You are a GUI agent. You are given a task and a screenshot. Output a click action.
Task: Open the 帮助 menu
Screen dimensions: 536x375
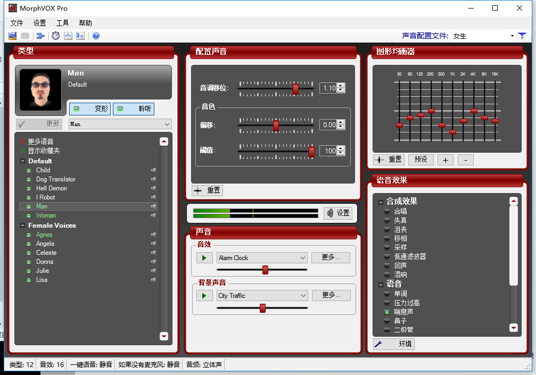point(86,23)
